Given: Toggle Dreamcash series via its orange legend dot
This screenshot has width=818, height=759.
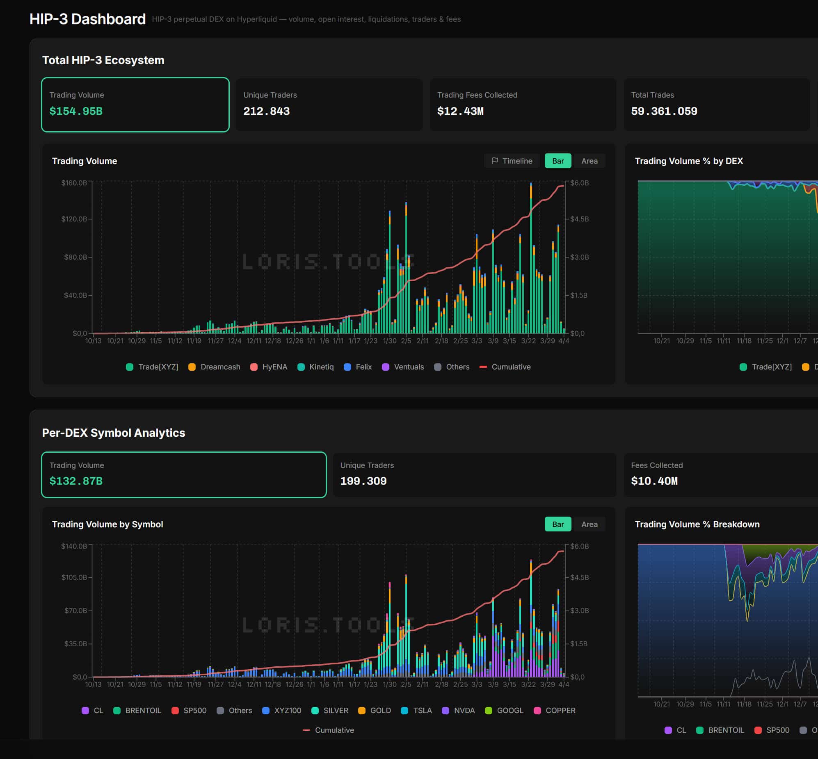Looking at the screenshot, I should [192, 367].
